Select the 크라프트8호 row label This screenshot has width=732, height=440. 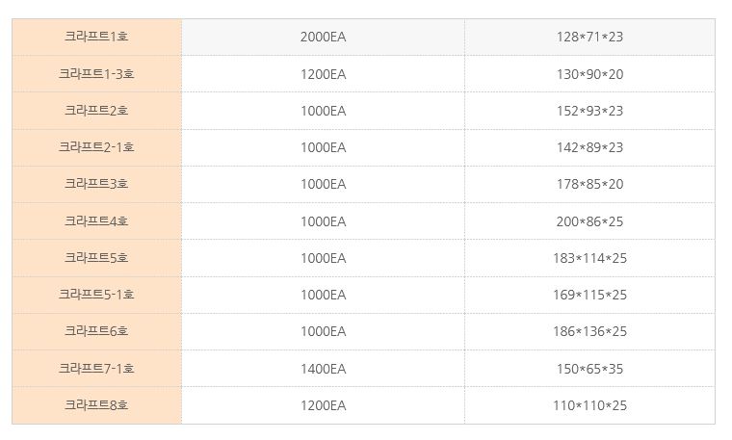[x=96, y=405]
